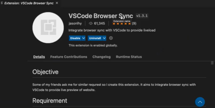Viewport: 215px width, 108px height.
Task: Open the Runtime Status tab
Action: (x=129, y=57)
